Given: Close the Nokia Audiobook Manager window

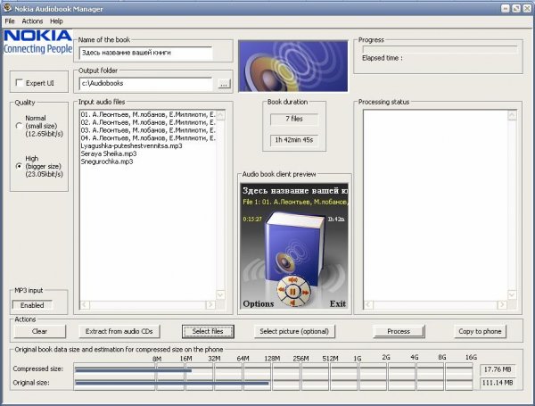Looking at the screenshot, I should (527, 9).
